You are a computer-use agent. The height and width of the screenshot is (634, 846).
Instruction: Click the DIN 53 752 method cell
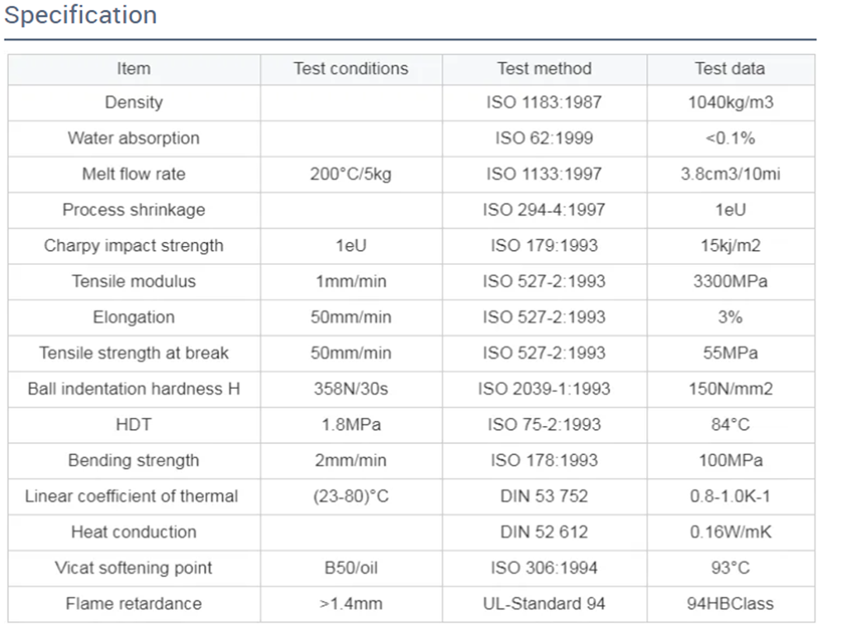(544, 496)
